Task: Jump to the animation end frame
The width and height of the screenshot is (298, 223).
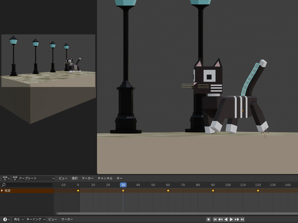Action: [x=242, y=219]
